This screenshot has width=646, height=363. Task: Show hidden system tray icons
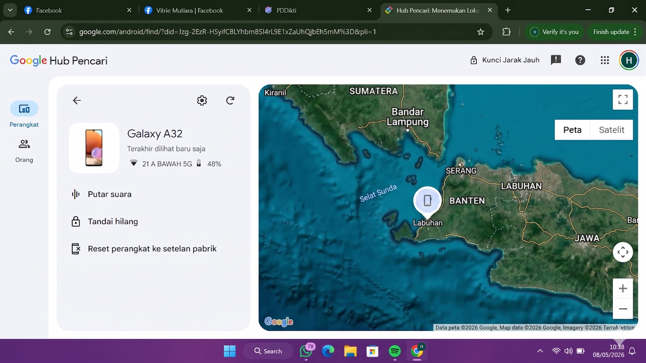(540, 351)
